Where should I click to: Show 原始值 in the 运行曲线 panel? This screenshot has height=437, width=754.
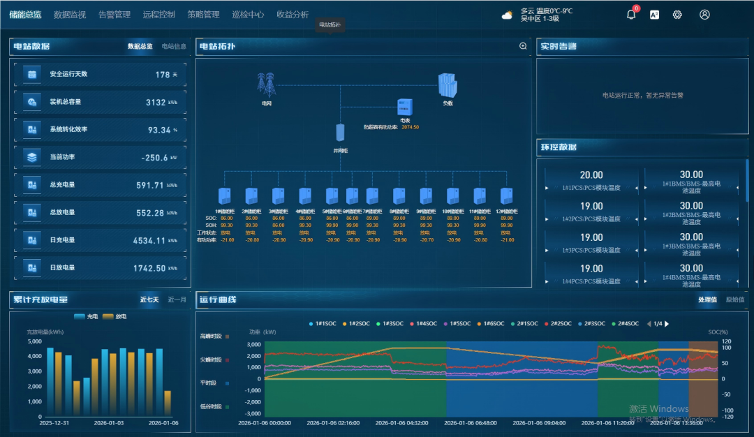tap(735, 299)
